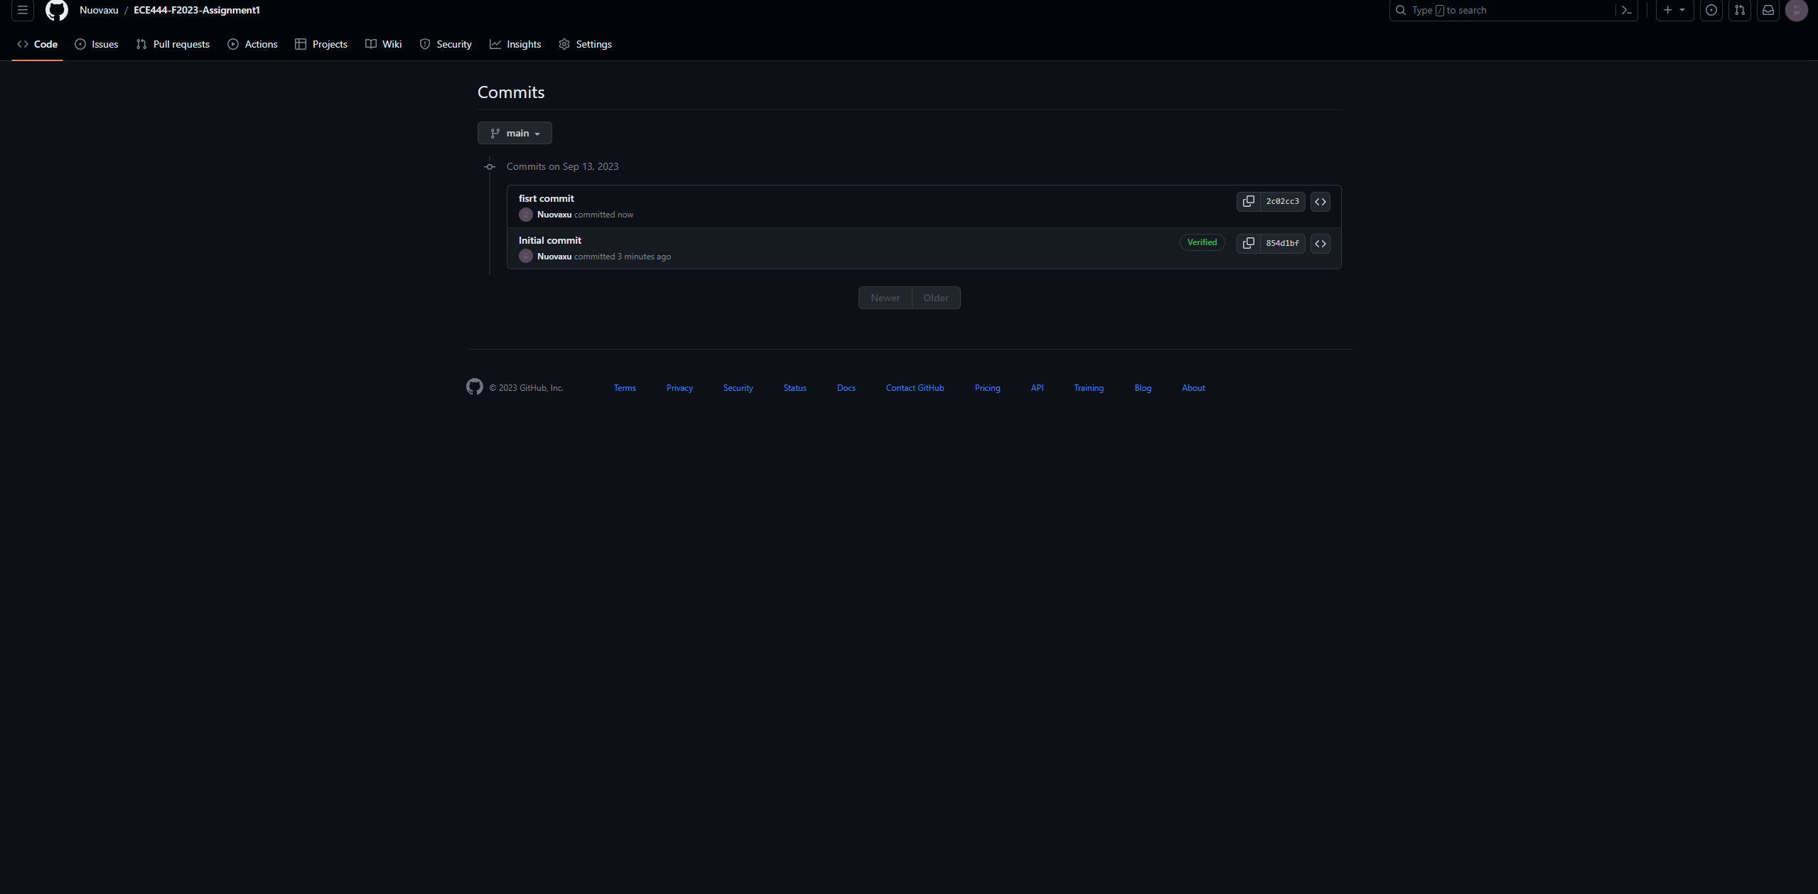The width and height of the screenshot is (1818, 894).
Task: Open the command palette icon
Action: [1626, 10]
